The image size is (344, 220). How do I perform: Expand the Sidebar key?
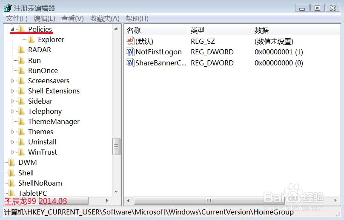[12, 101]
